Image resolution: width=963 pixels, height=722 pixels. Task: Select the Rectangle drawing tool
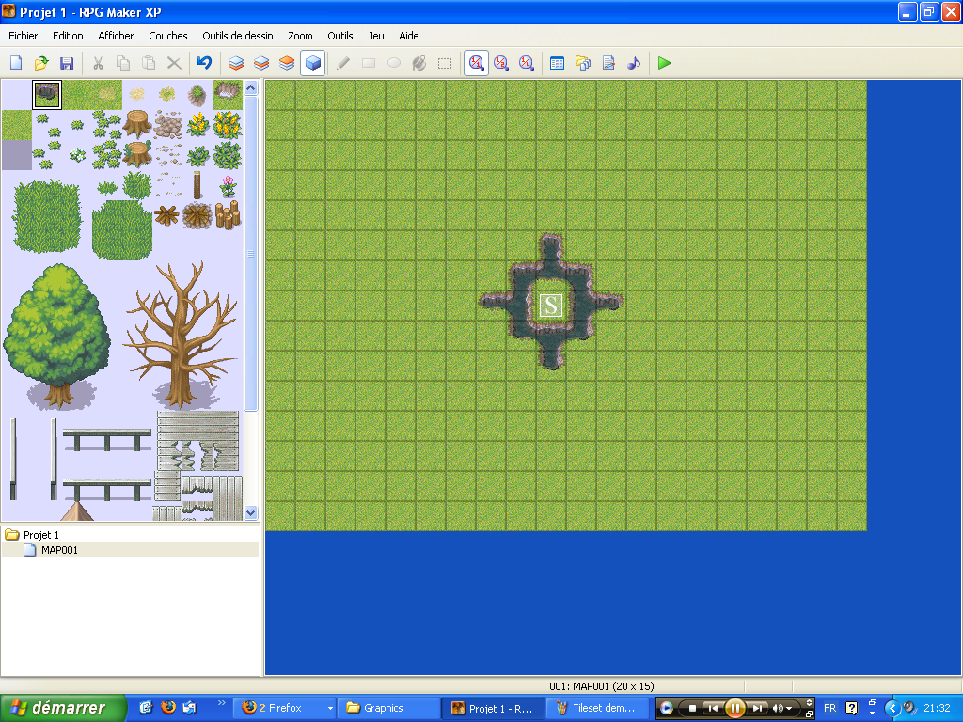click(369, 63)
